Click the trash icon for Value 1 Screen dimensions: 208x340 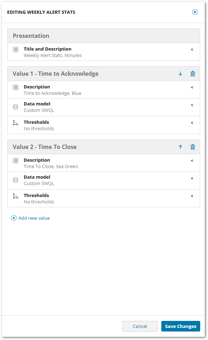[193, 74]
